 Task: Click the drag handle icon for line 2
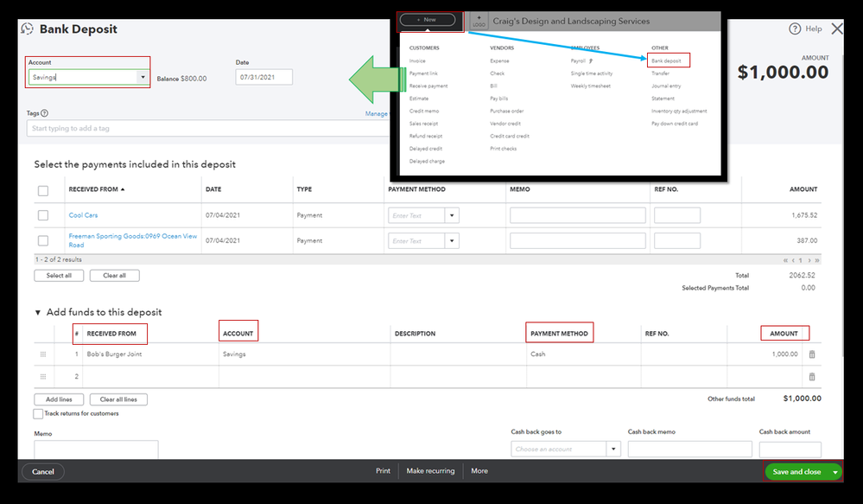[43, 377]
